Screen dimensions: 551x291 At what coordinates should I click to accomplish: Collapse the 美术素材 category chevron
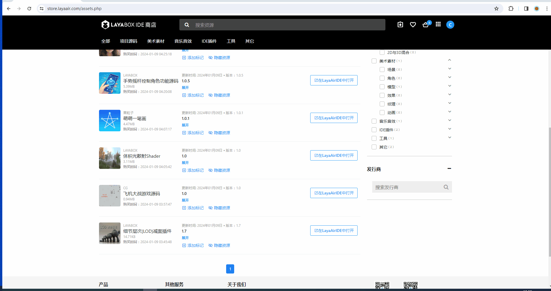pyautogui.click(x=449, y=60)
